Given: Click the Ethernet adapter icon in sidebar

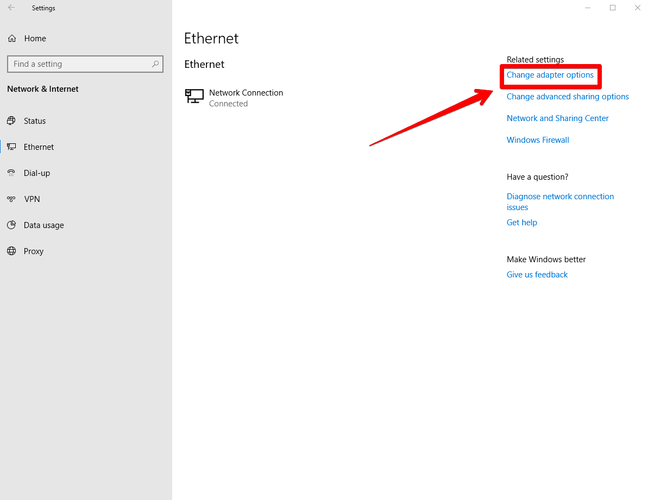Looking at the screenshot, I should (11, 147).
